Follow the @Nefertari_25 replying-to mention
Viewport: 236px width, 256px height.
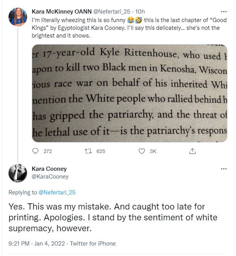57,192
